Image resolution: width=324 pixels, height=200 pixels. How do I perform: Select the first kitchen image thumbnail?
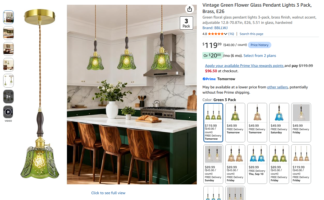click(x=8, y=17)
